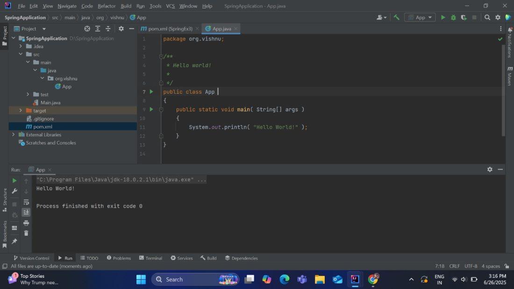Toggle soft-wrap in Run console
The height and width of the screenshot is (289, 514).
click(26, 202)
